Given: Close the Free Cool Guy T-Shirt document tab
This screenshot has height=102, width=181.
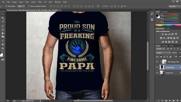Looking at the screenshot, I should tap(60, 10).
